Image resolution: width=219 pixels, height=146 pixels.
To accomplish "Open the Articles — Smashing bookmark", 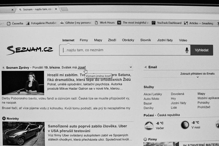I will coord(199,23).
